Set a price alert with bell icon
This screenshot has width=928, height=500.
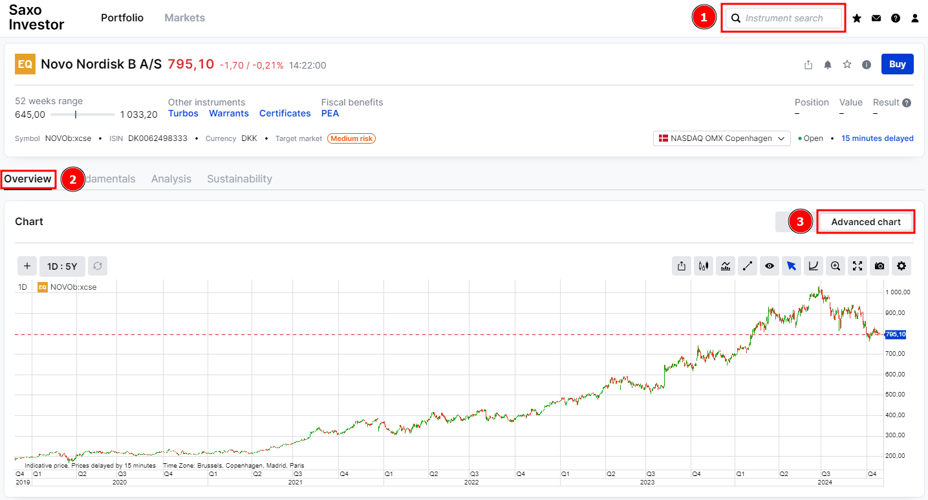pos(828,65)
